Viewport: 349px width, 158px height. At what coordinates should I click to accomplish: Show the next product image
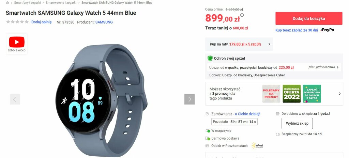[189, 99]
